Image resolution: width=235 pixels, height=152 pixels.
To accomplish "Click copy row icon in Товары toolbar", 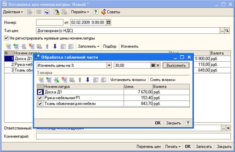I will (x=49, y=80).
